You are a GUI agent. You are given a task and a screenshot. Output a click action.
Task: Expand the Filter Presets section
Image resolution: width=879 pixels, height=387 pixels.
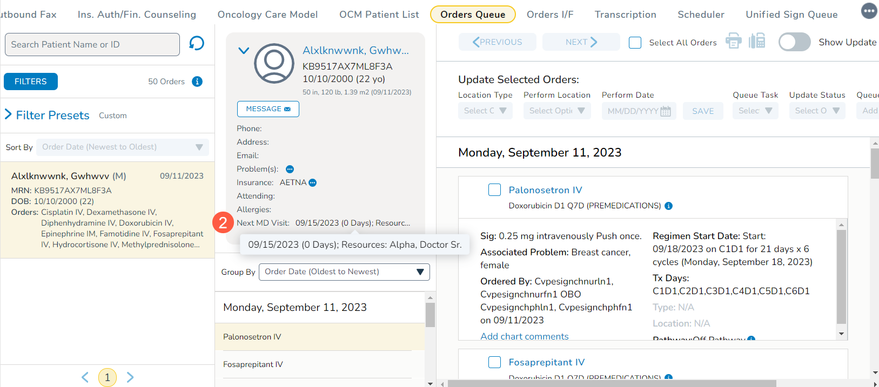click(8, 114)
